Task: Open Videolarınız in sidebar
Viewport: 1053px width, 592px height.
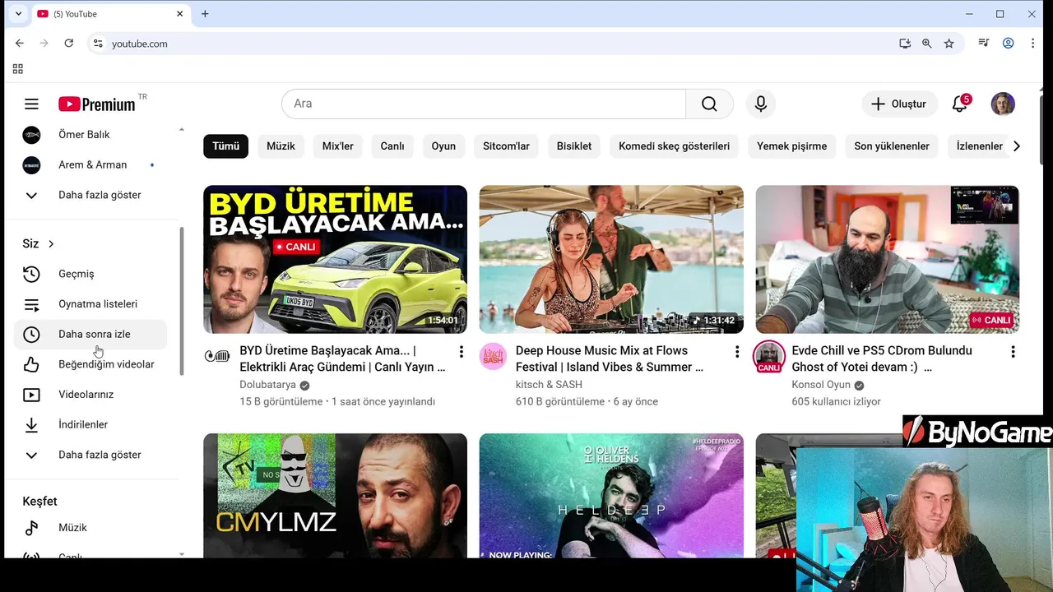Action: click(90, 395)
